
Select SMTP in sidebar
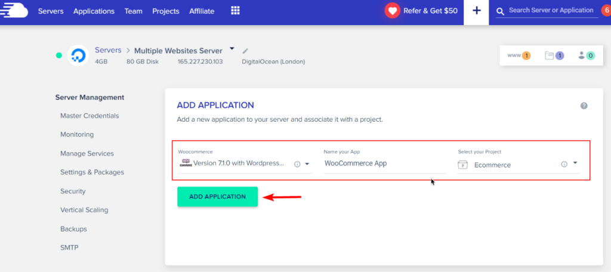(x=69, y=248)
